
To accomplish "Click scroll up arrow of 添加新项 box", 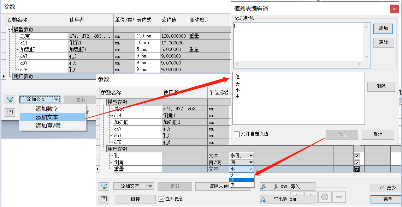I will (x=367, y=28).
